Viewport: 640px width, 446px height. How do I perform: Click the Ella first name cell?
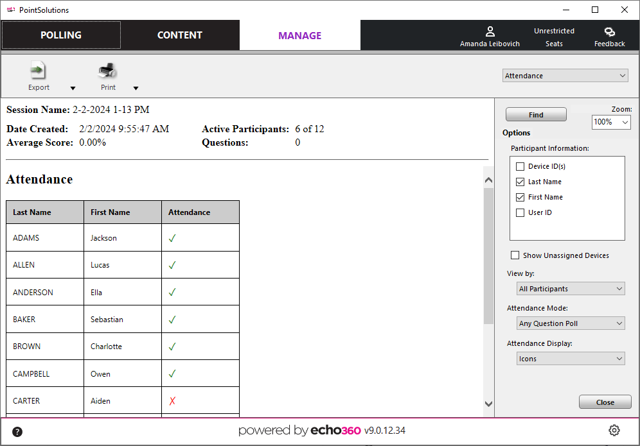[123, 292]
